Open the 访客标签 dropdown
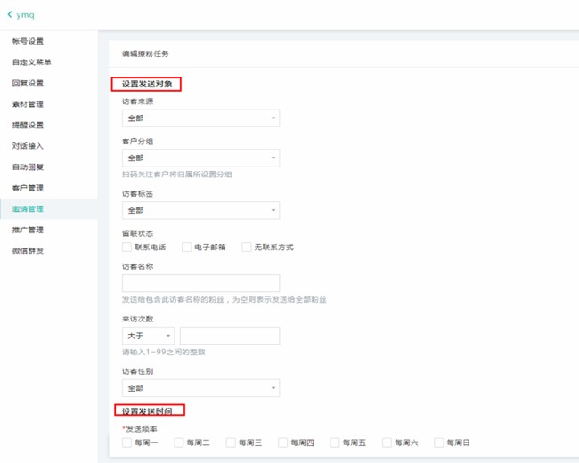 (200, 211)
